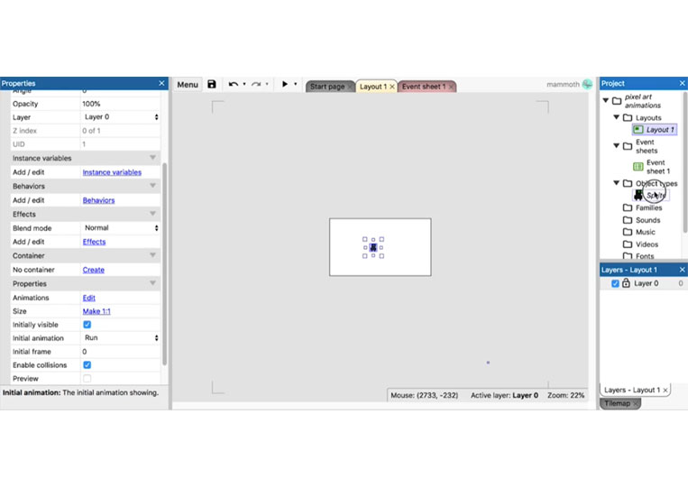Close the Layout 1 tab
The image size is (688, 488).
[x=392, y=87]
